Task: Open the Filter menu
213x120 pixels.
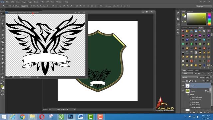Action: (42, 2)
